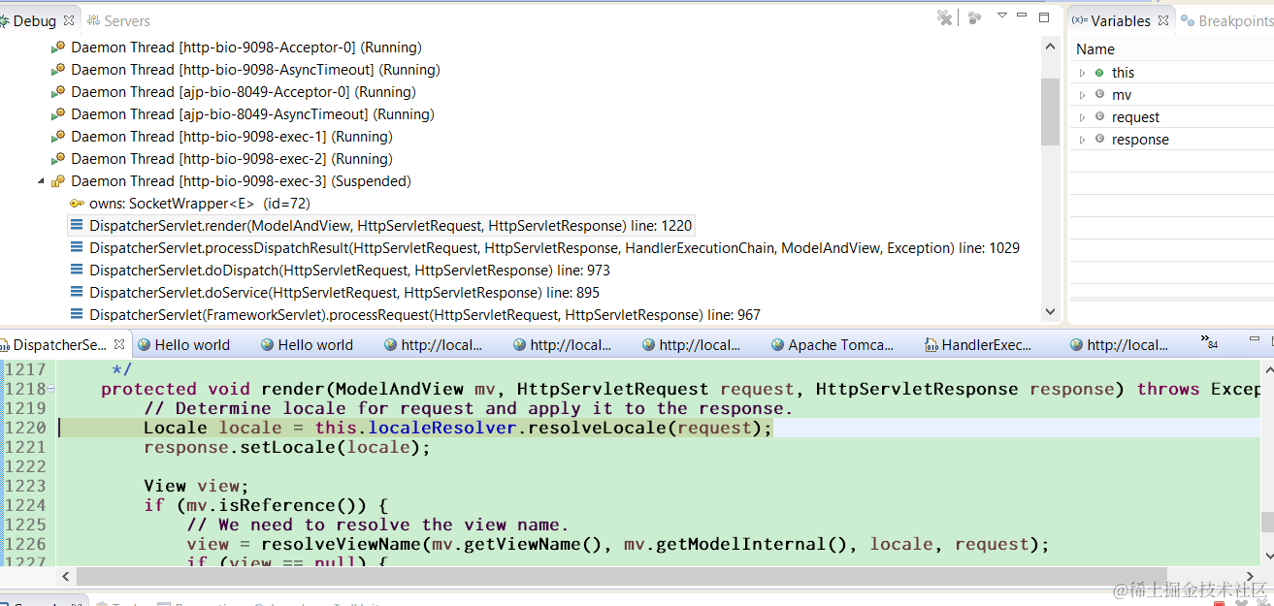The image size is (1274, 606).
Task: Click thread icon of http-bio-9098-AsyncTimeout
Action: point(58,70)
